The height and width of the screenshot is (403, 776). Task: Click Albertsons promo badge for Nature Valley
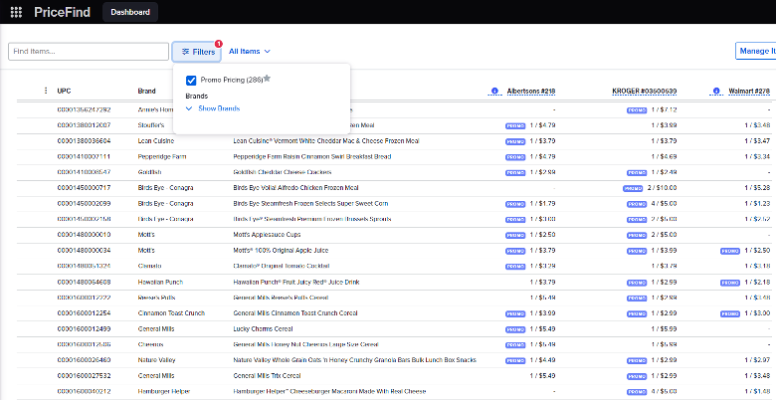pos(515,361)
